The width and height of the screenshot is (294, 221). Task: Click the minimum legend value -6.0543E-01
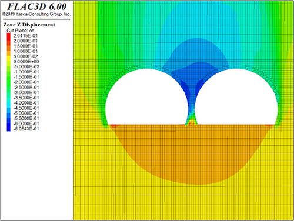(26, 129)
